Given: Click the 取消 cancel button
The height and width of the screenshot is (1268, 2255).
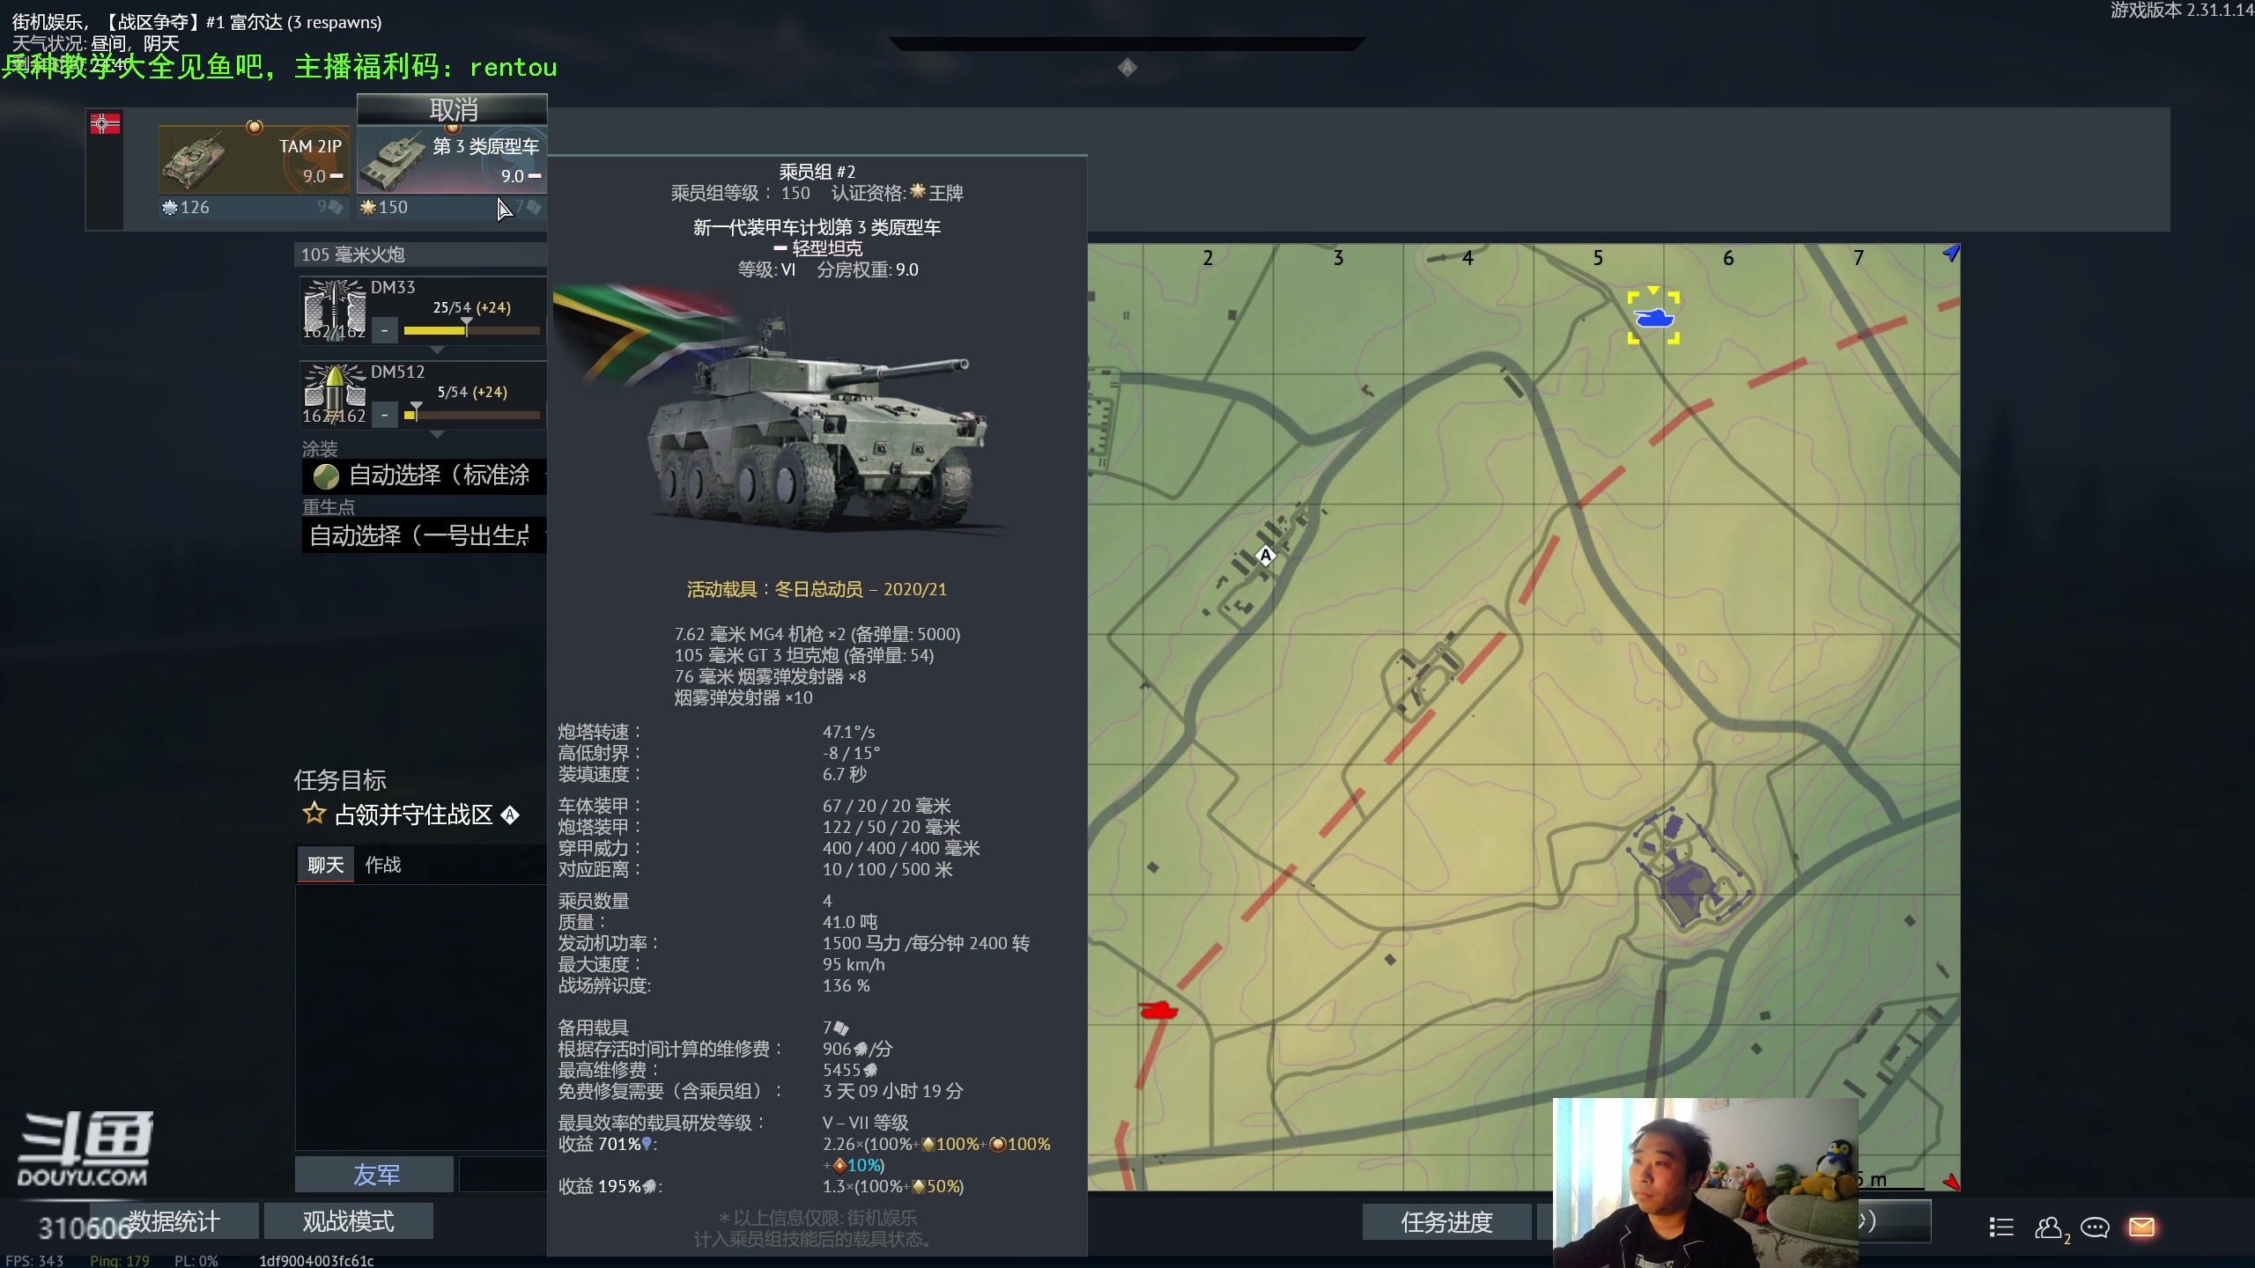Looking at the screenshot, I should pyautogui.click(x=453, y=110).
